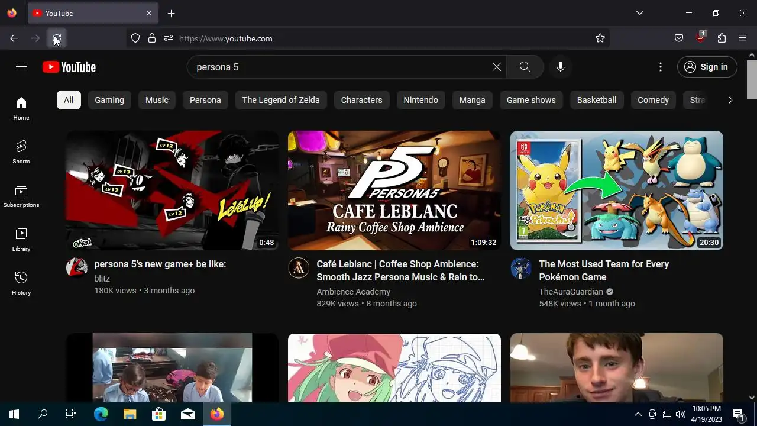The height and width of the screenshot is (426, 757).
Task: Select the Basketball filter chip
Action: [597, 100]
